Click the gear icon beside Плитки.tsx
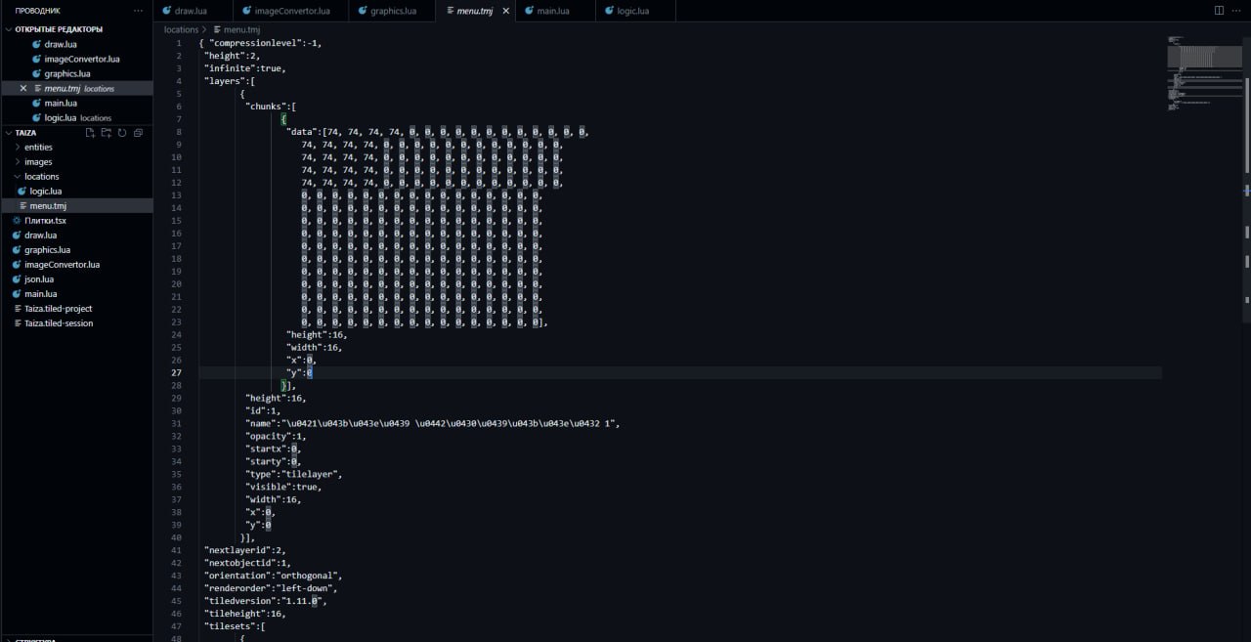 (x=17, y=221)
